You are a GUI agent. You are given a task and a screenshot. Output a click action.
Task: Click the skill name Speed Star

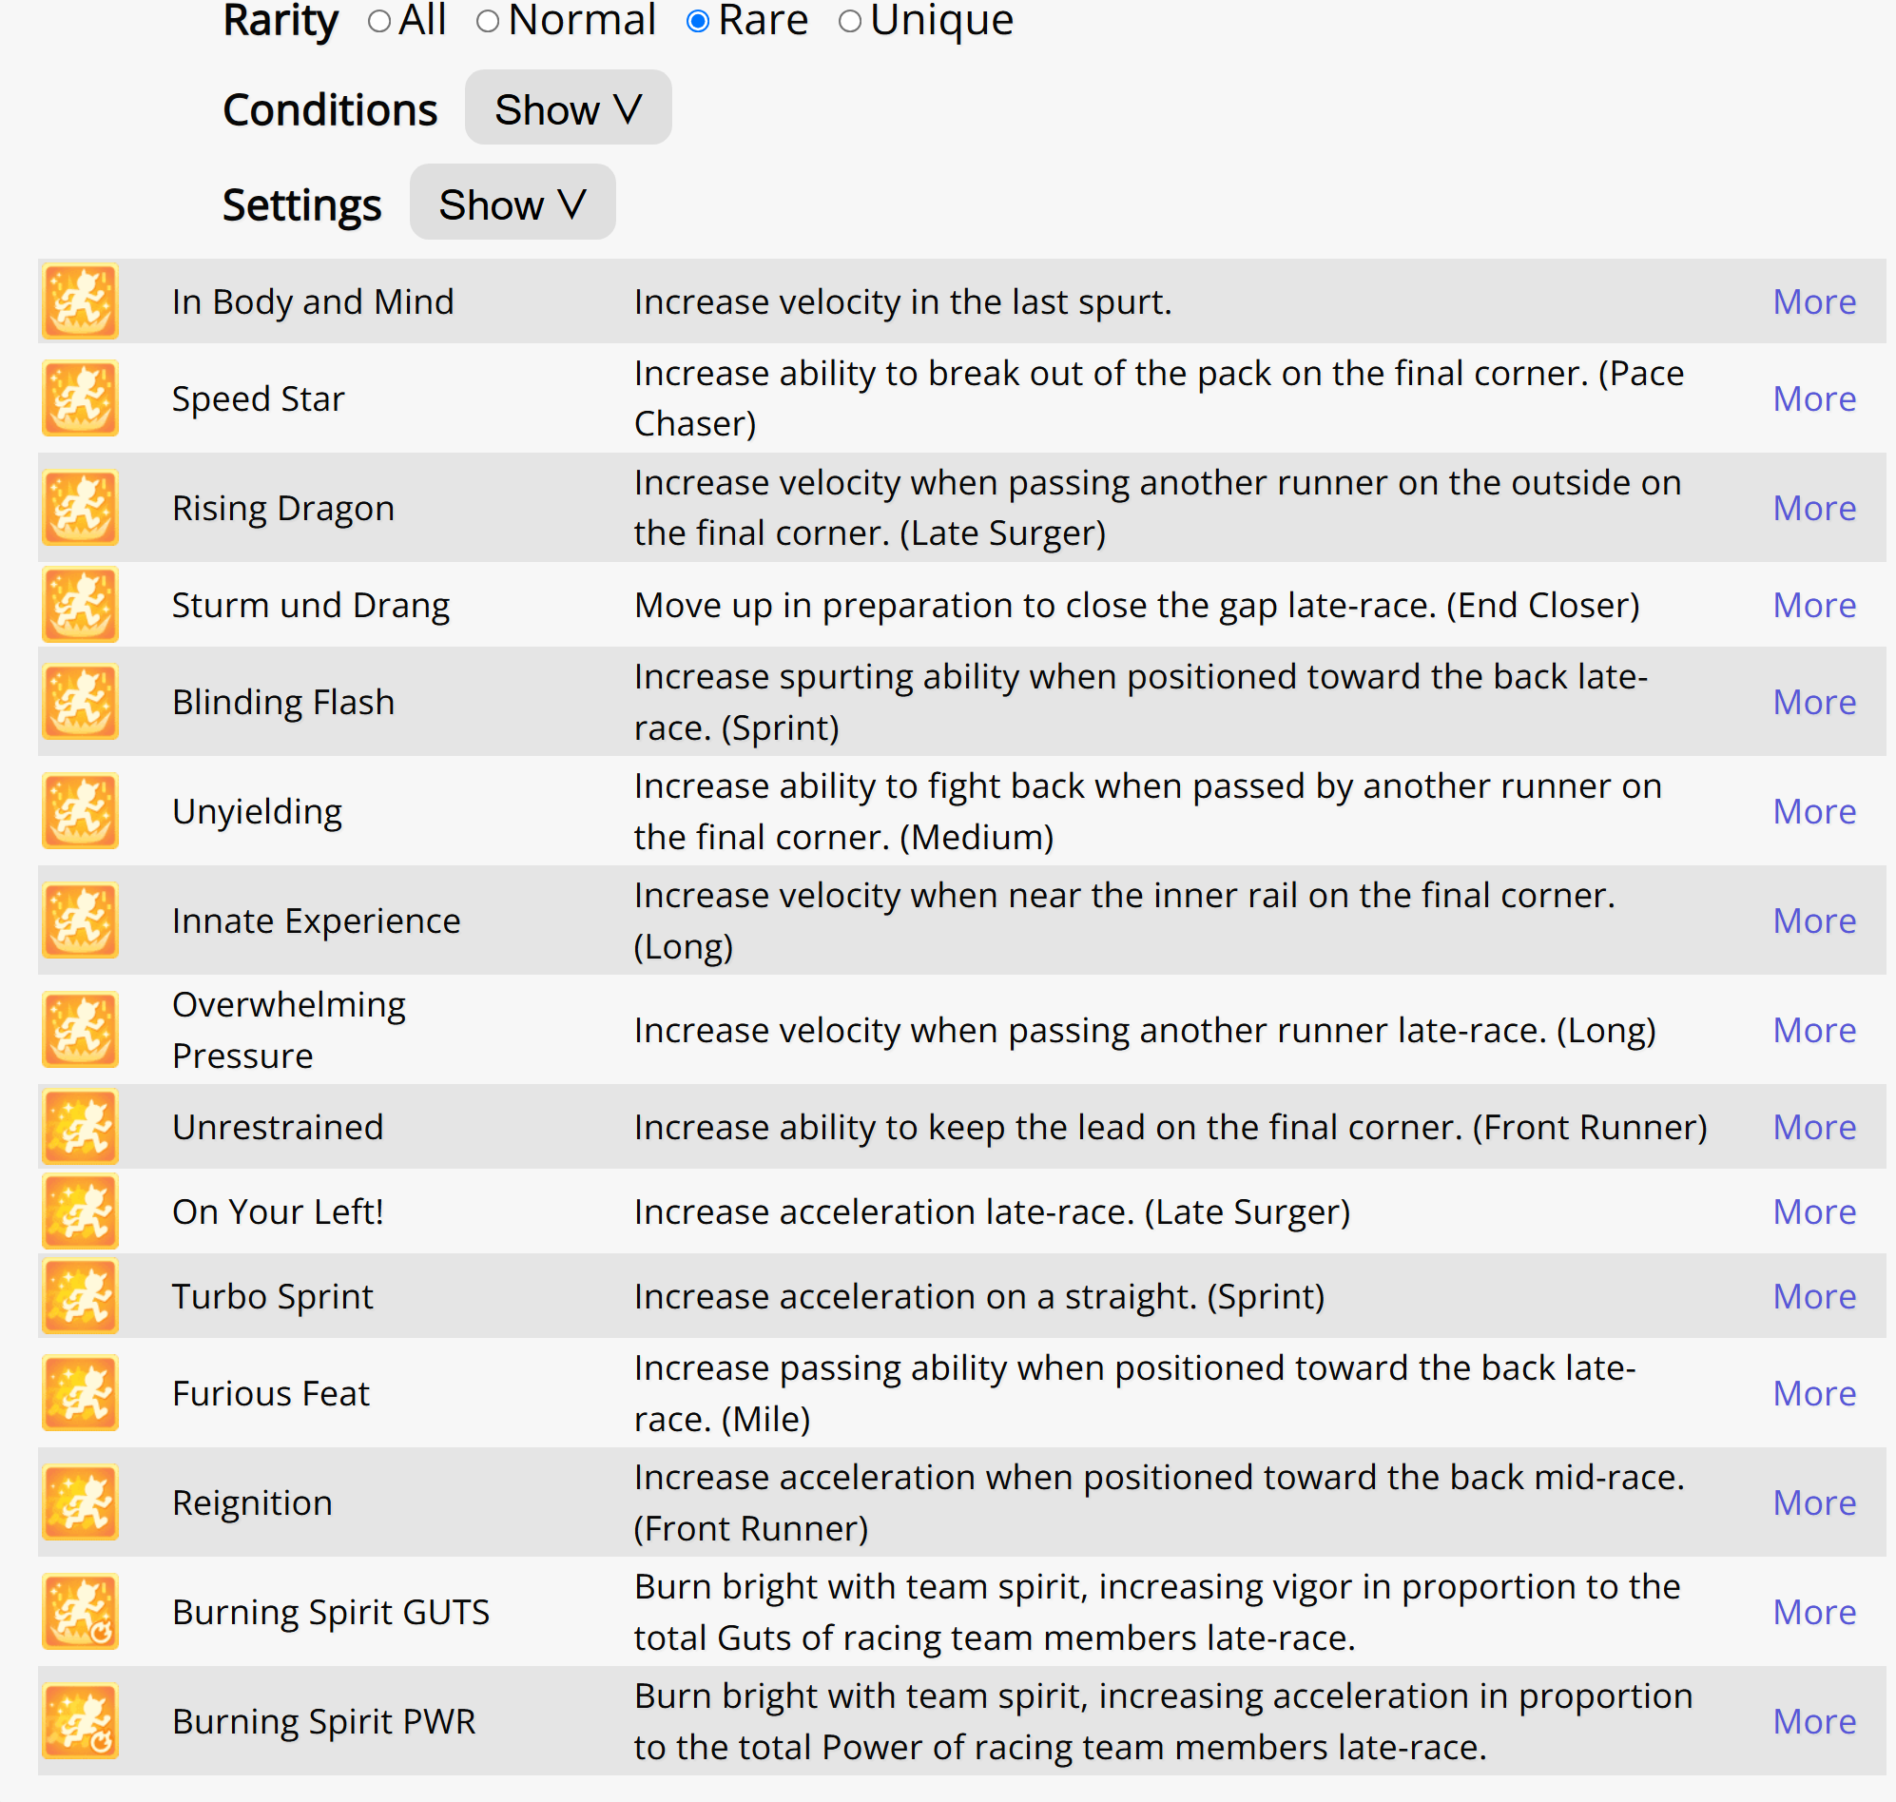259,399
